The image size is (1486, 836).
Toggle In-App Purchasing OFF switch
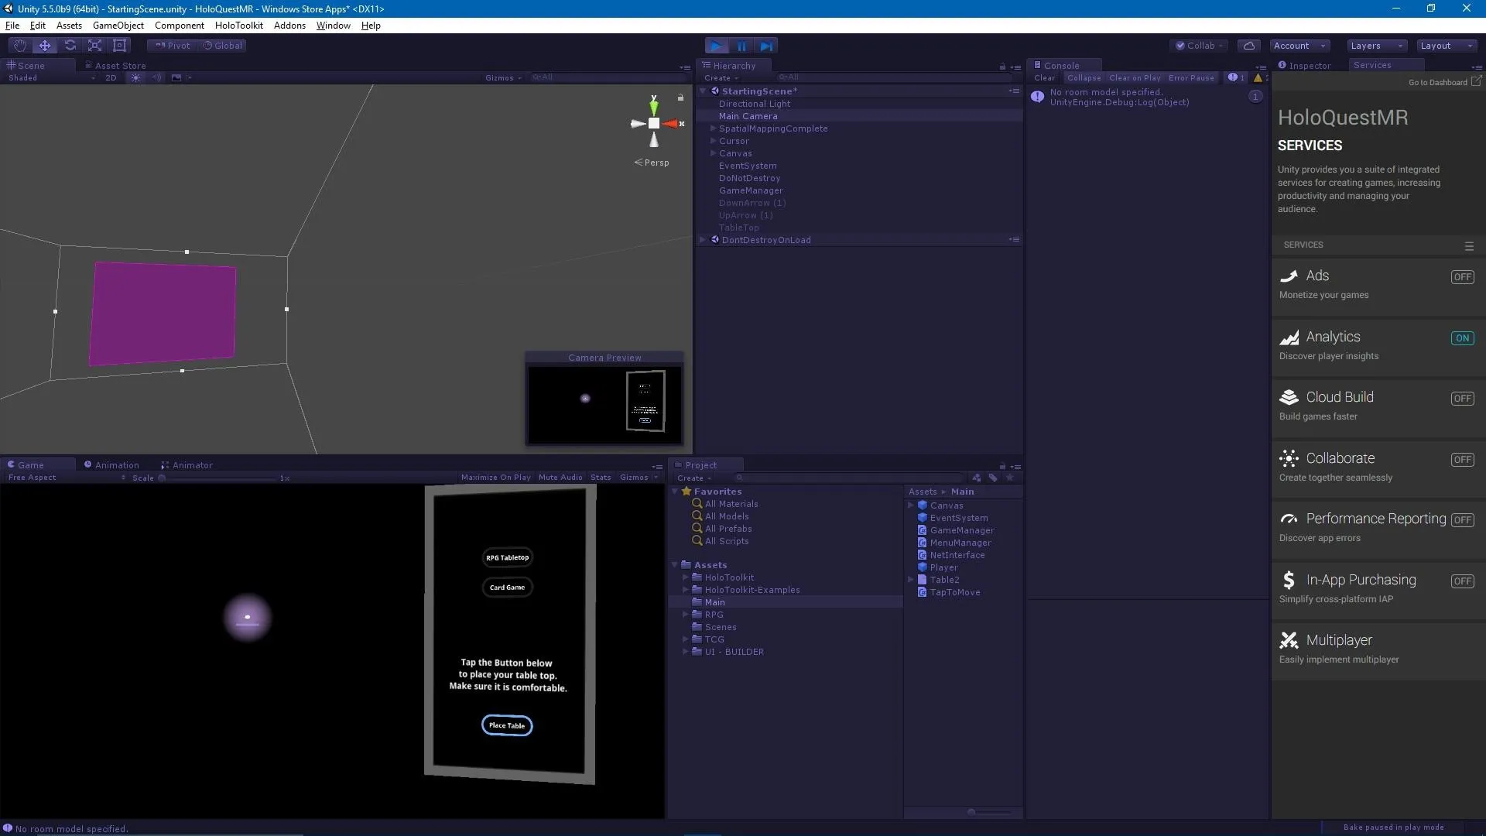click(x=1462, y=581)
